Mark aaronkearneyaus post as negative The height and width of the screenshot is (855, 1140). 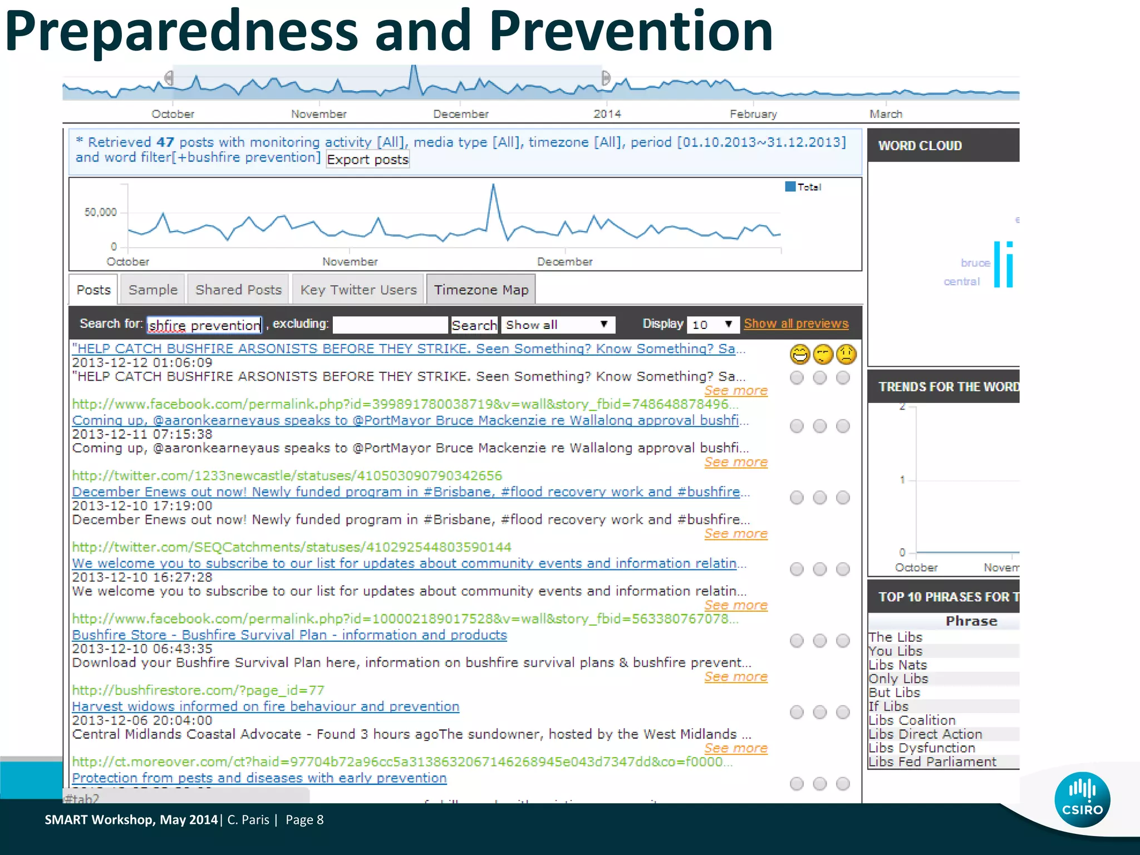(843, 426)
